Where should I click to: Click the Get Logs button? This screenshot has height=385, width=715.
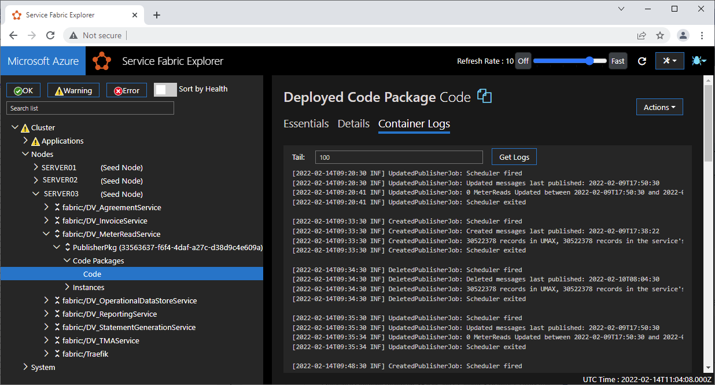[x=514, y=156]
